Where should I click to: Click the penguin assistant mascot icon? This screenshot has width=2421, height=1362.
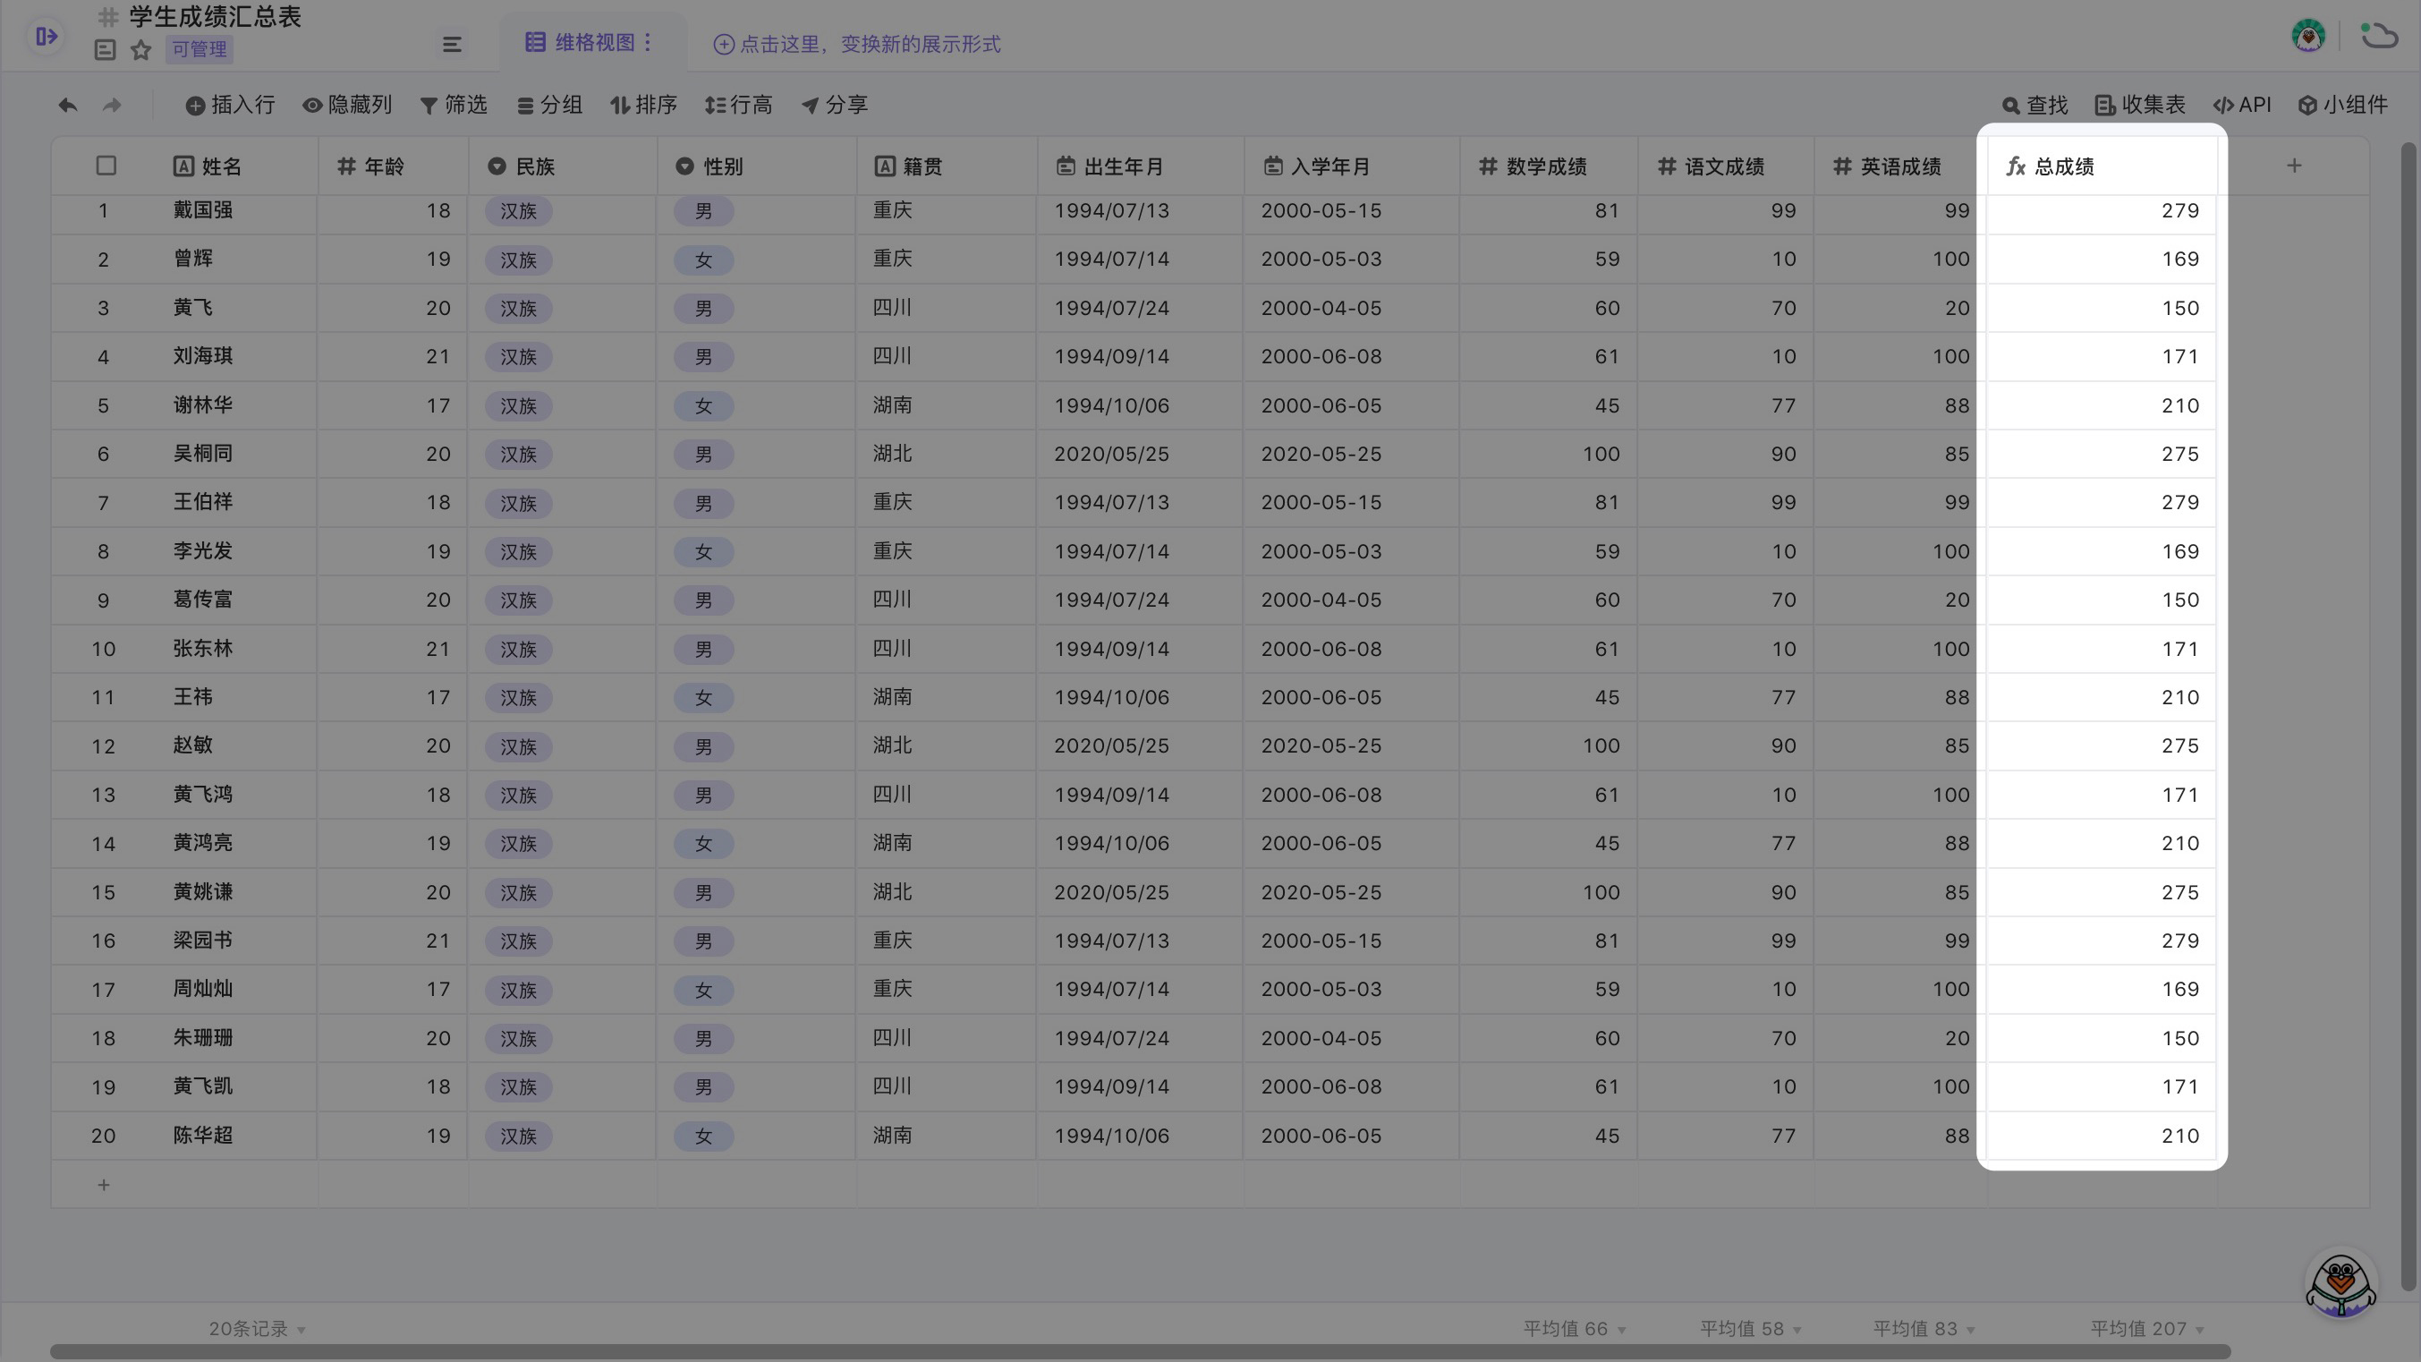click(2340, 1285)
